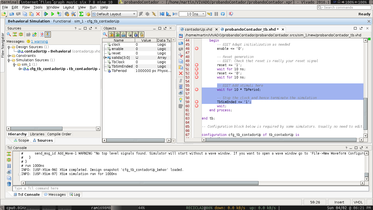The height and width of the screenshot is (210, 373).
Task: Click the scissors Cut icon in the editor sidebar
Action: pos(180,55)
